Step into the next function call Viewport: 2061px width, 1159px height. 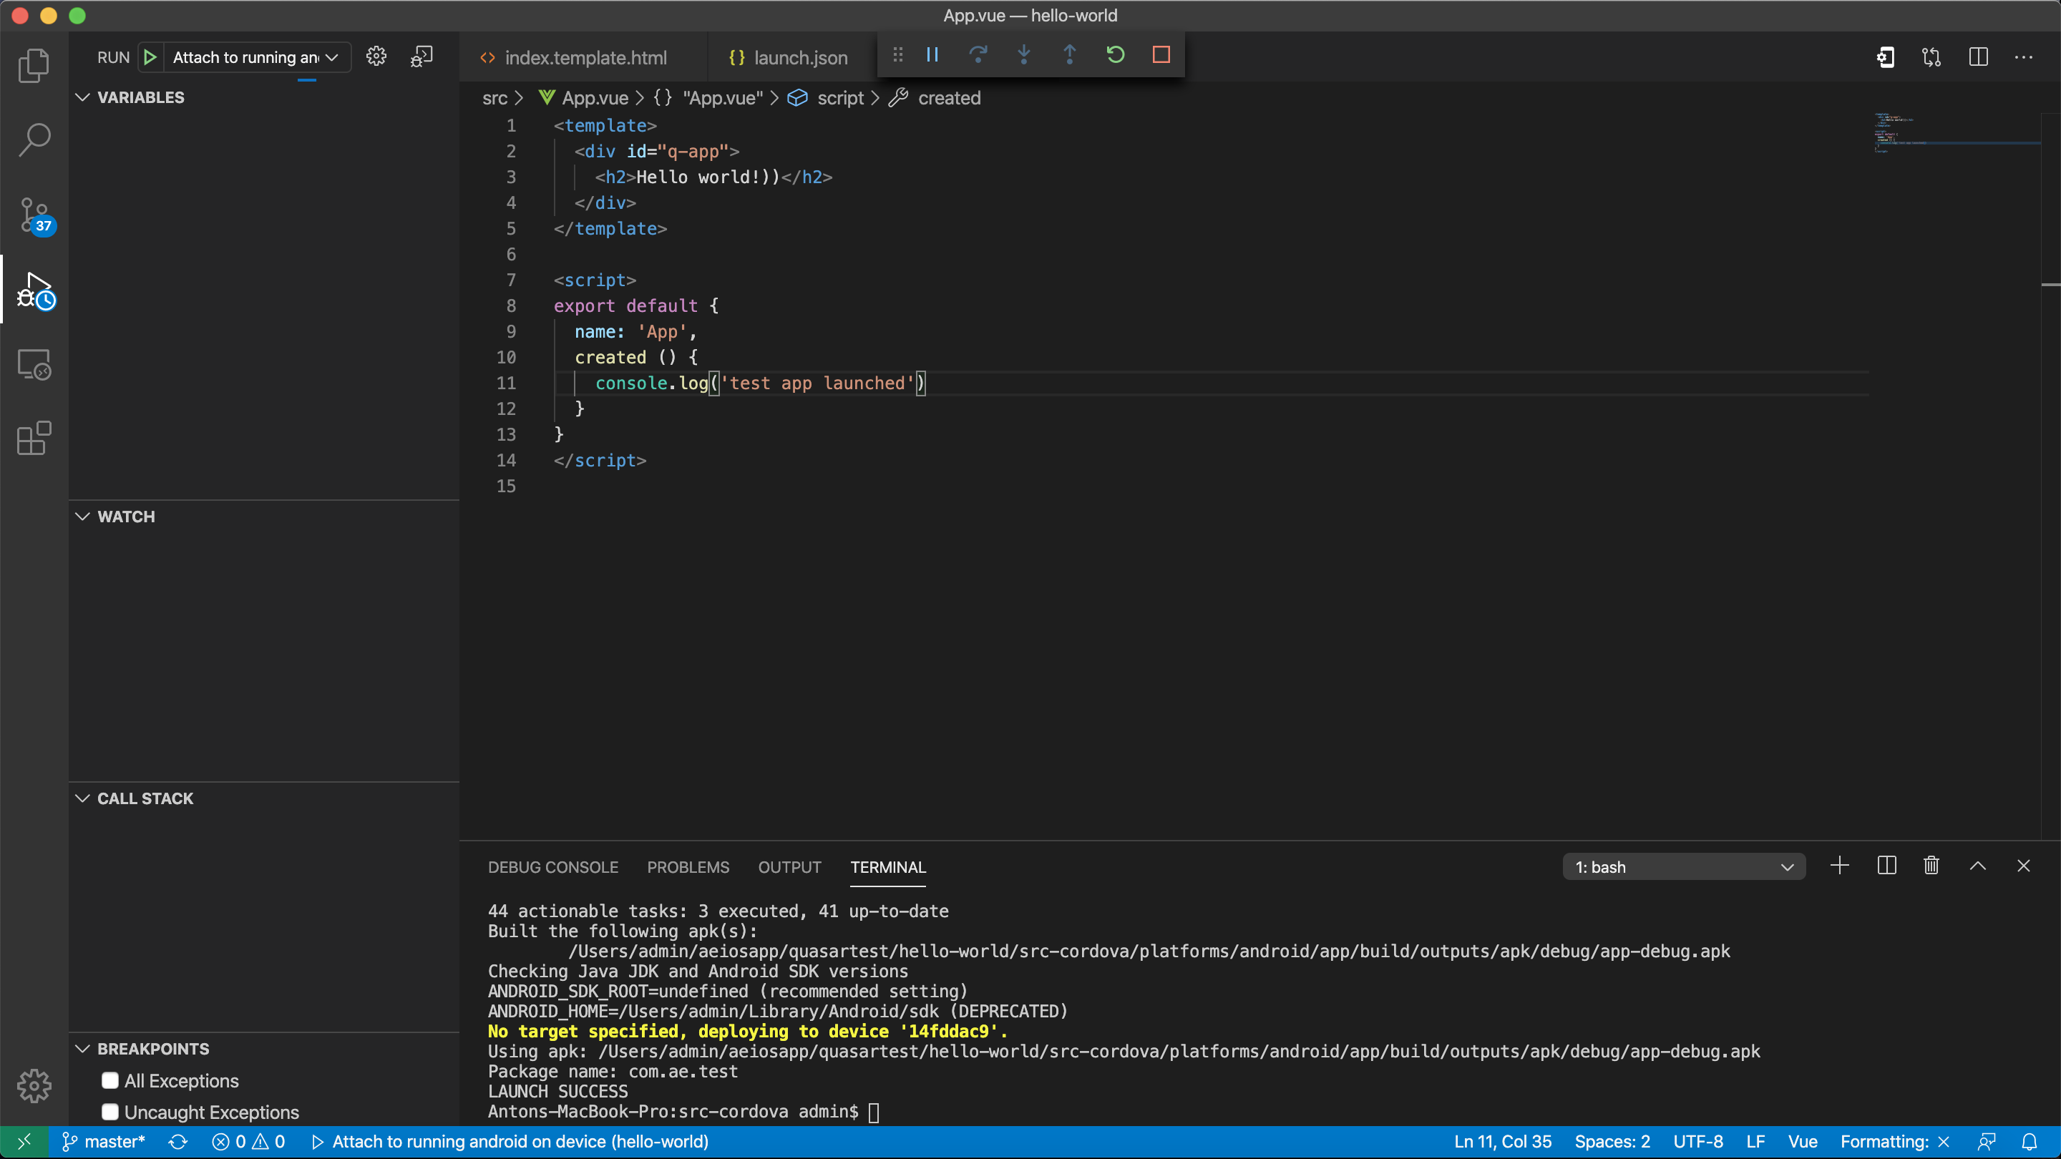tap(1024, 54)
